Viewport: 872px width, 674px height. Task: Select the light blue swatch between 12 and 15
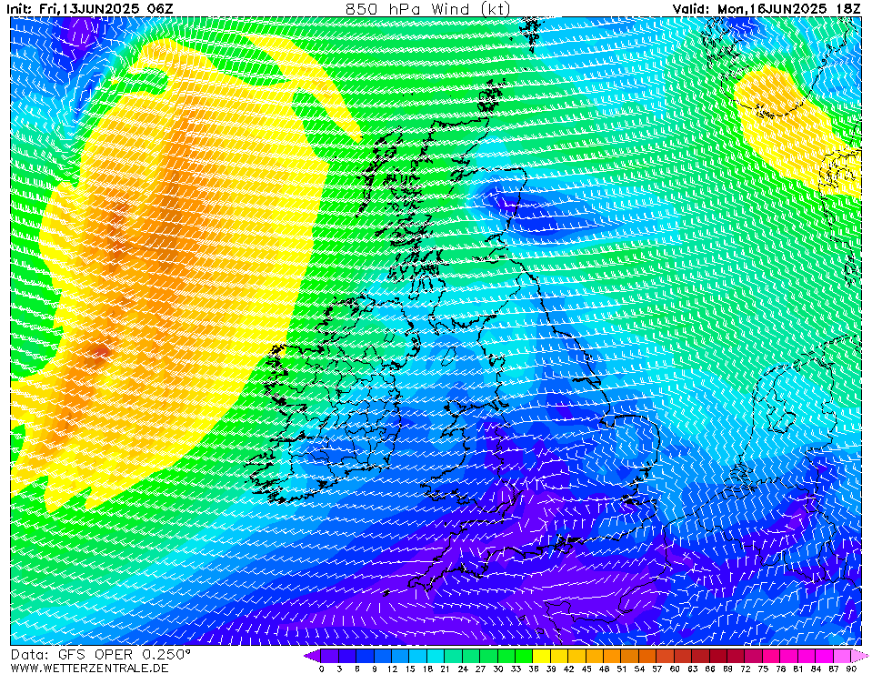(400, 656)
